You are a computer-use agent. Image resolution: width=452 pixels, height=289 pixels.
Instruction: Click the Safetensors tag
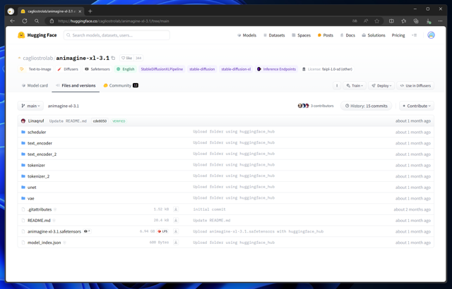pos(97,69)
